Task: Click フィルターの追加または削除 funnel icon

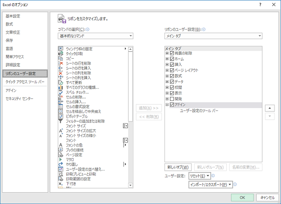Action: [61, 121]
